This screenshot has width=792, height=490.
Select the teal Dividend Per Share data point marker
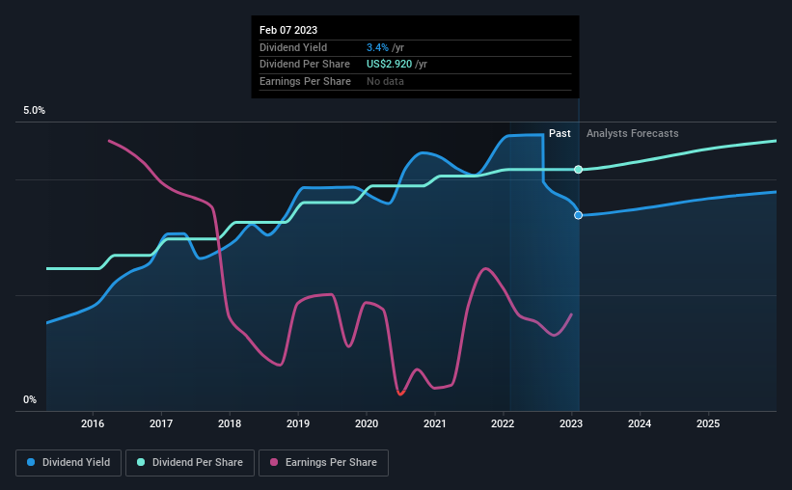point(579,169)
